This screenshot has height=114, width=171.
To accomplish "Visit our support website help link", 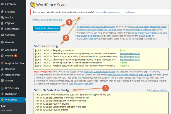I will coord(141,30).
